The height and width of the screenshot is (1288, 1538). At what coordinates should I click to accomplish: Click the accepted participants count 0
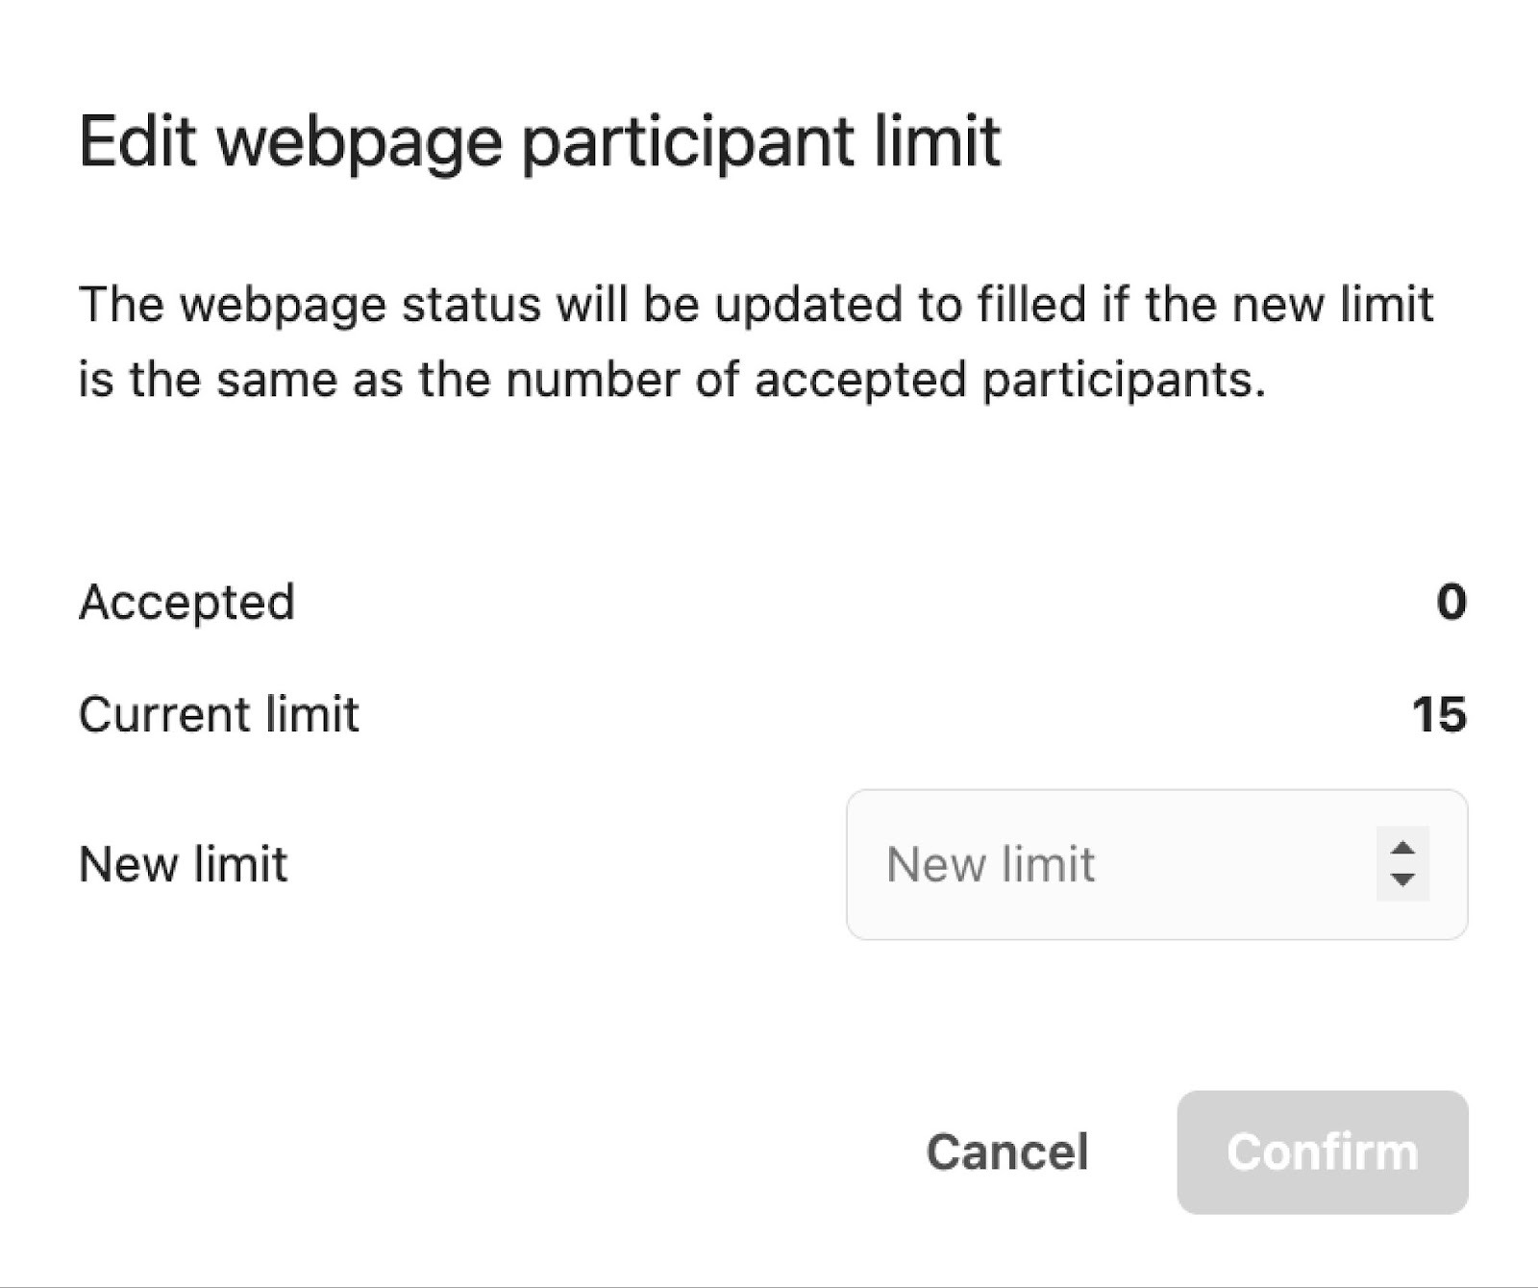(1451, 603)
